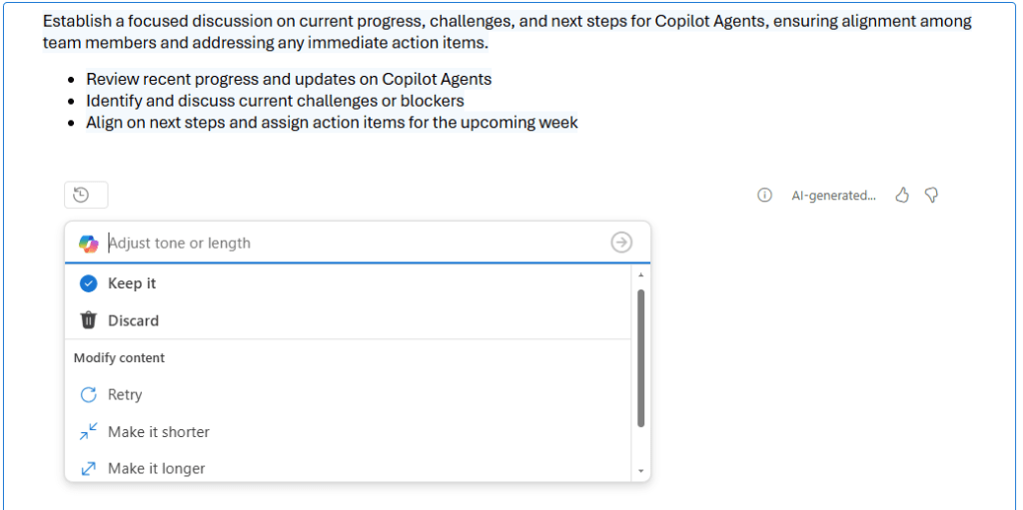The width and height of the screenshot is (1023, 510).
Task: Click the send arrow icon
Action: [x=621, y=243]
